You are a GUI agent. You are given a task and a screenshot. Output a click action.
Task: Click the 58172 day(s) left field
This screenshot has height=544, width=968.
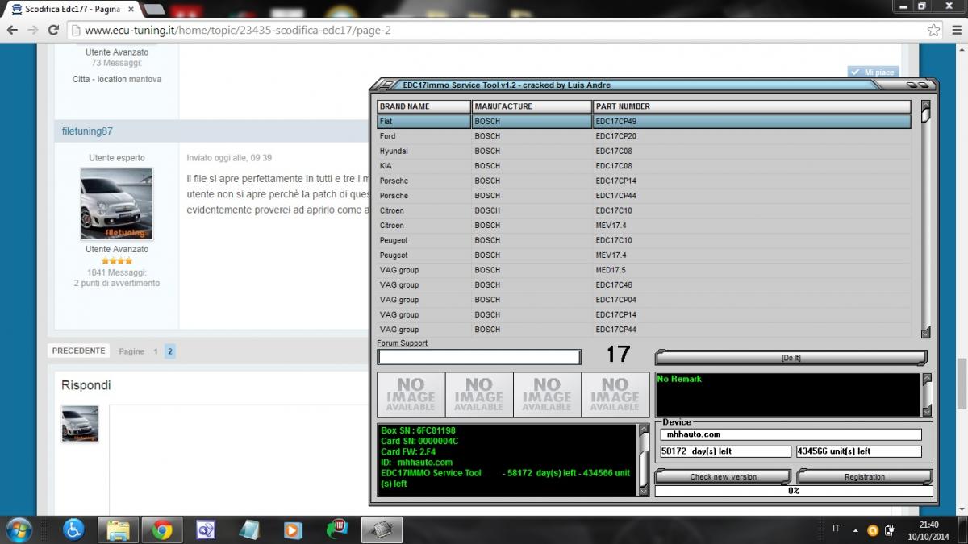coord(725,451)
